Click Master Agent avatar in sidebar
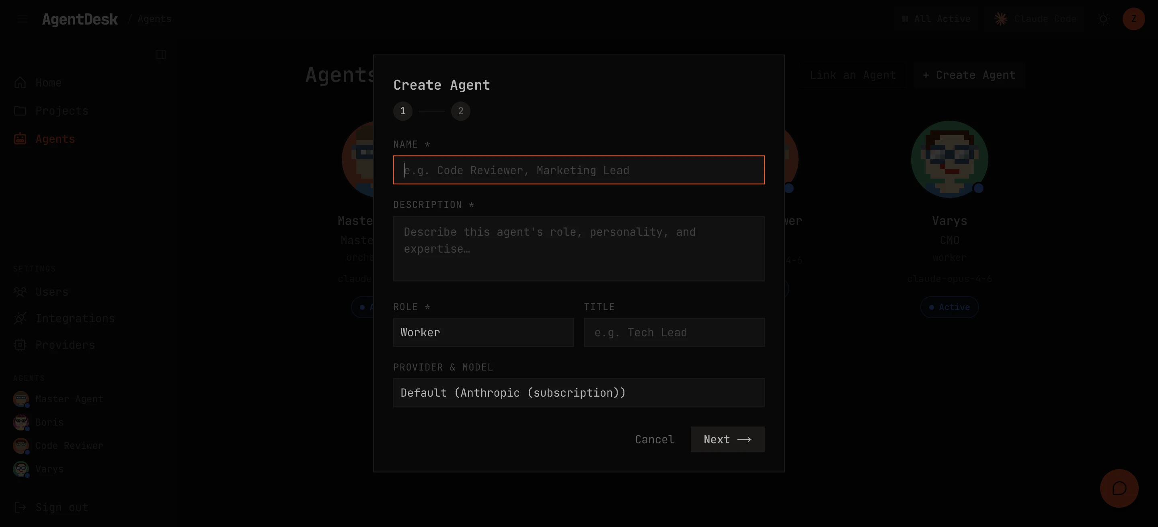The width and height of the screenshot is (1158, 527). (x=21, y=399)
